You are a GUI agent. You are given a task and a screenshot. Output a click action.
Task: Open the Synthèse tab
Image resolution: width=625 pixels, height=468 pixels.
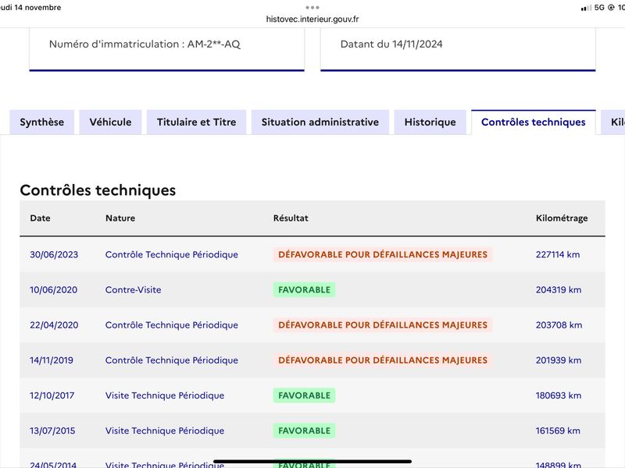pos(42,122)
